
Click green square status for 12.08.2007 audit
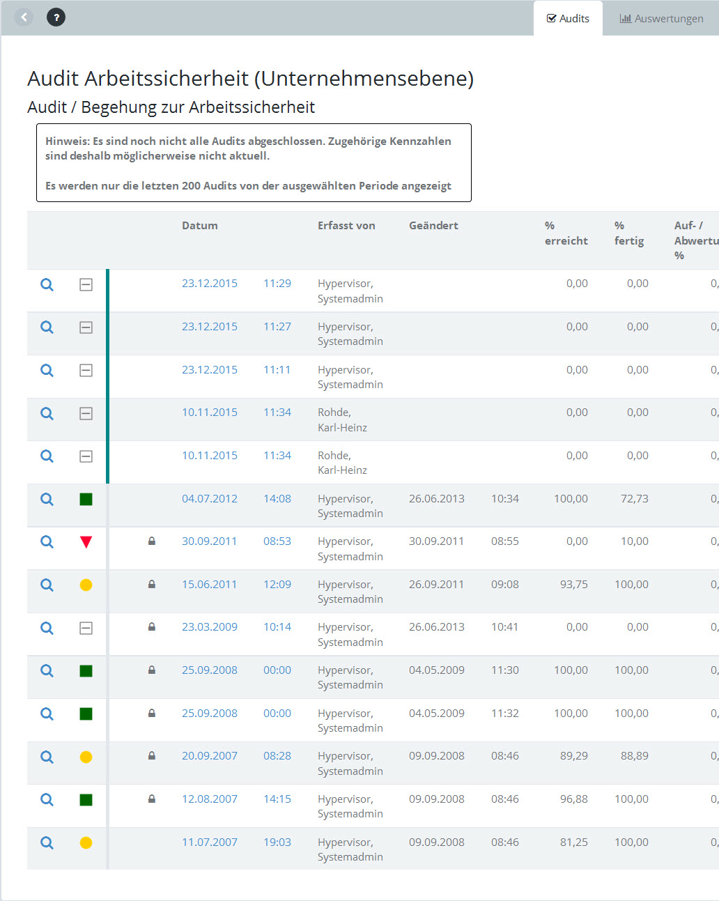tap(86, 800)
